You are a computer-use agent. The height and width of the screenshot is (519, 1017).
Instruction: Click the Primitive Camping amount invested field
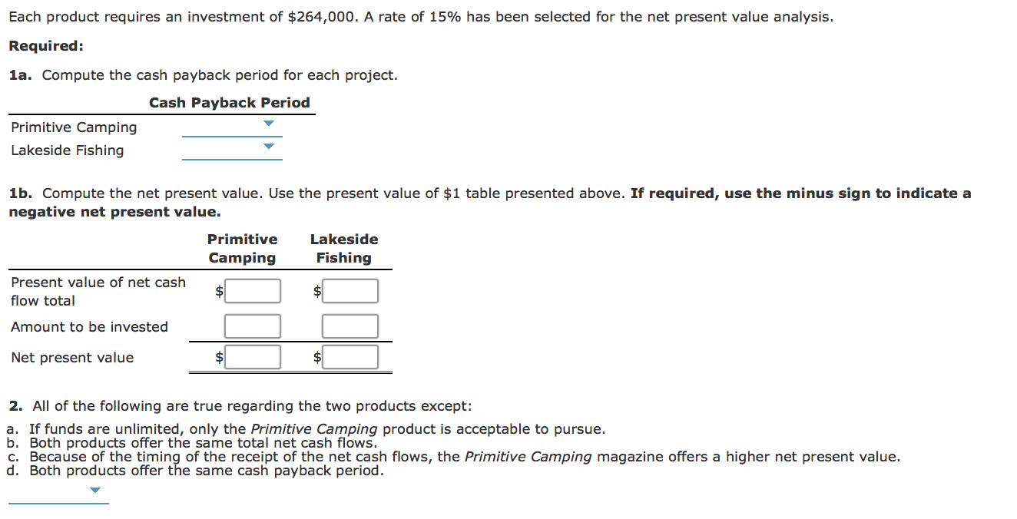click(x=252, y=326)
